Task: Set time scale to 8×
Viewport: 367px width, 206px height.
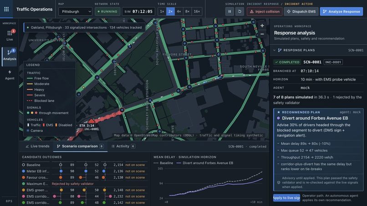Action: [187, 11]
